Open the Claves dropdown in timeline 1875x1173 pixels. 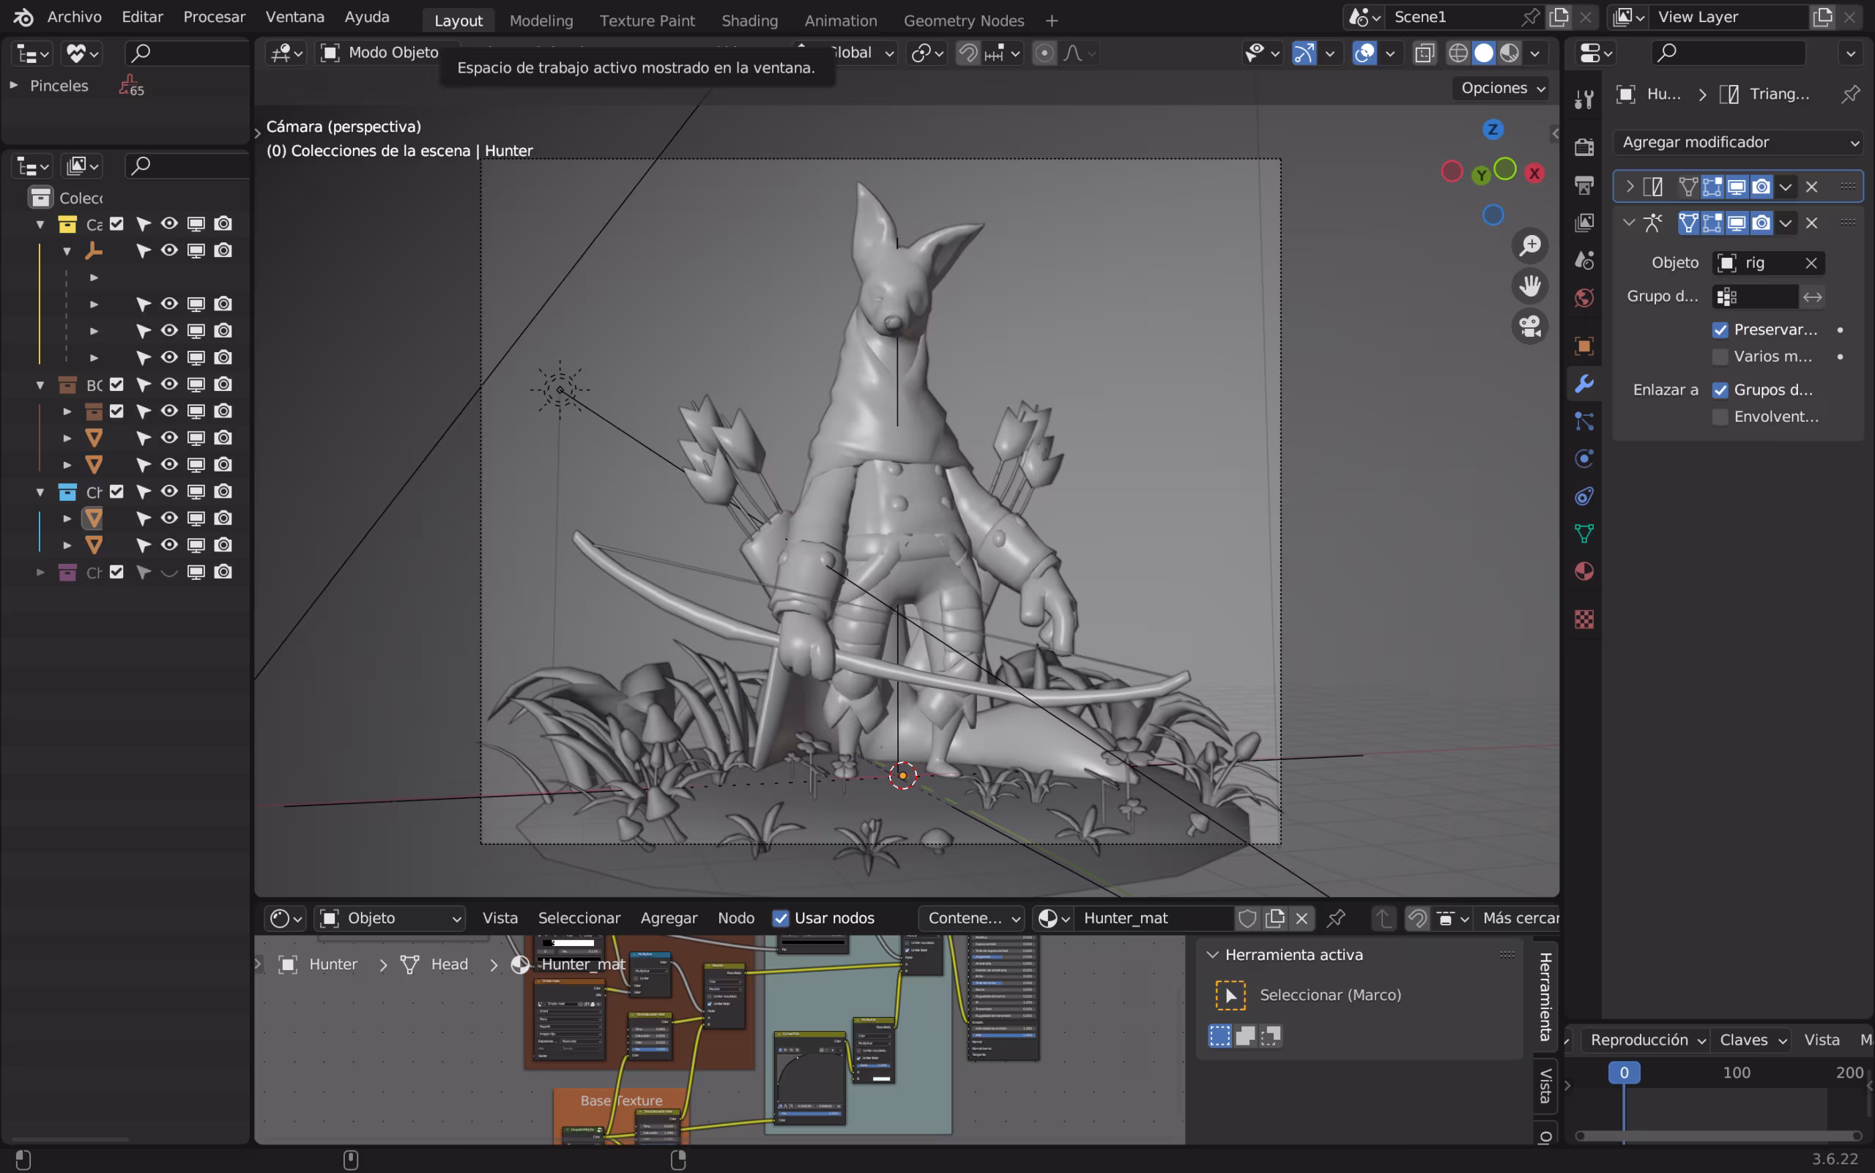(1753, 1040)
